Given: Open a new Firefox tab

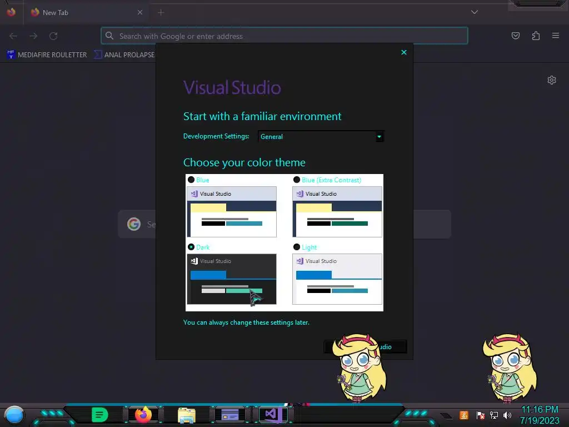Looking at the screenshot, I should pyautogui.click(x=161, y=13).
